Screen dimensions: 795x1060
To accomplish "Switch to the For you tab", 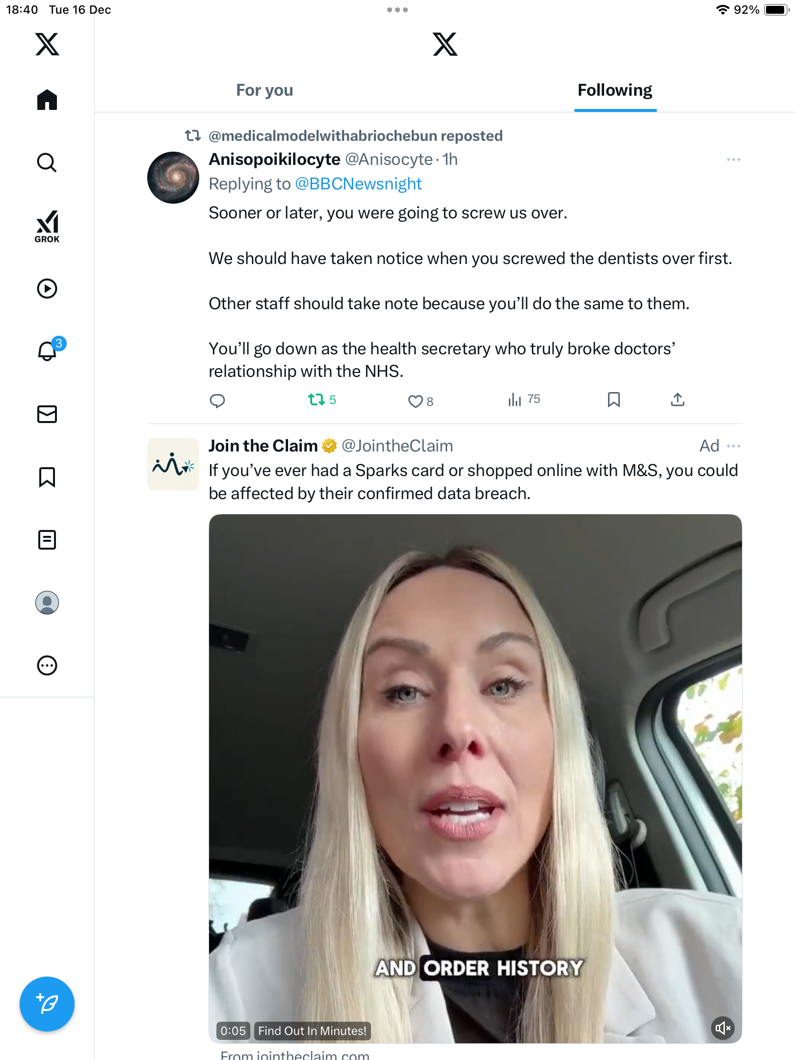I will tap(265, 90).
